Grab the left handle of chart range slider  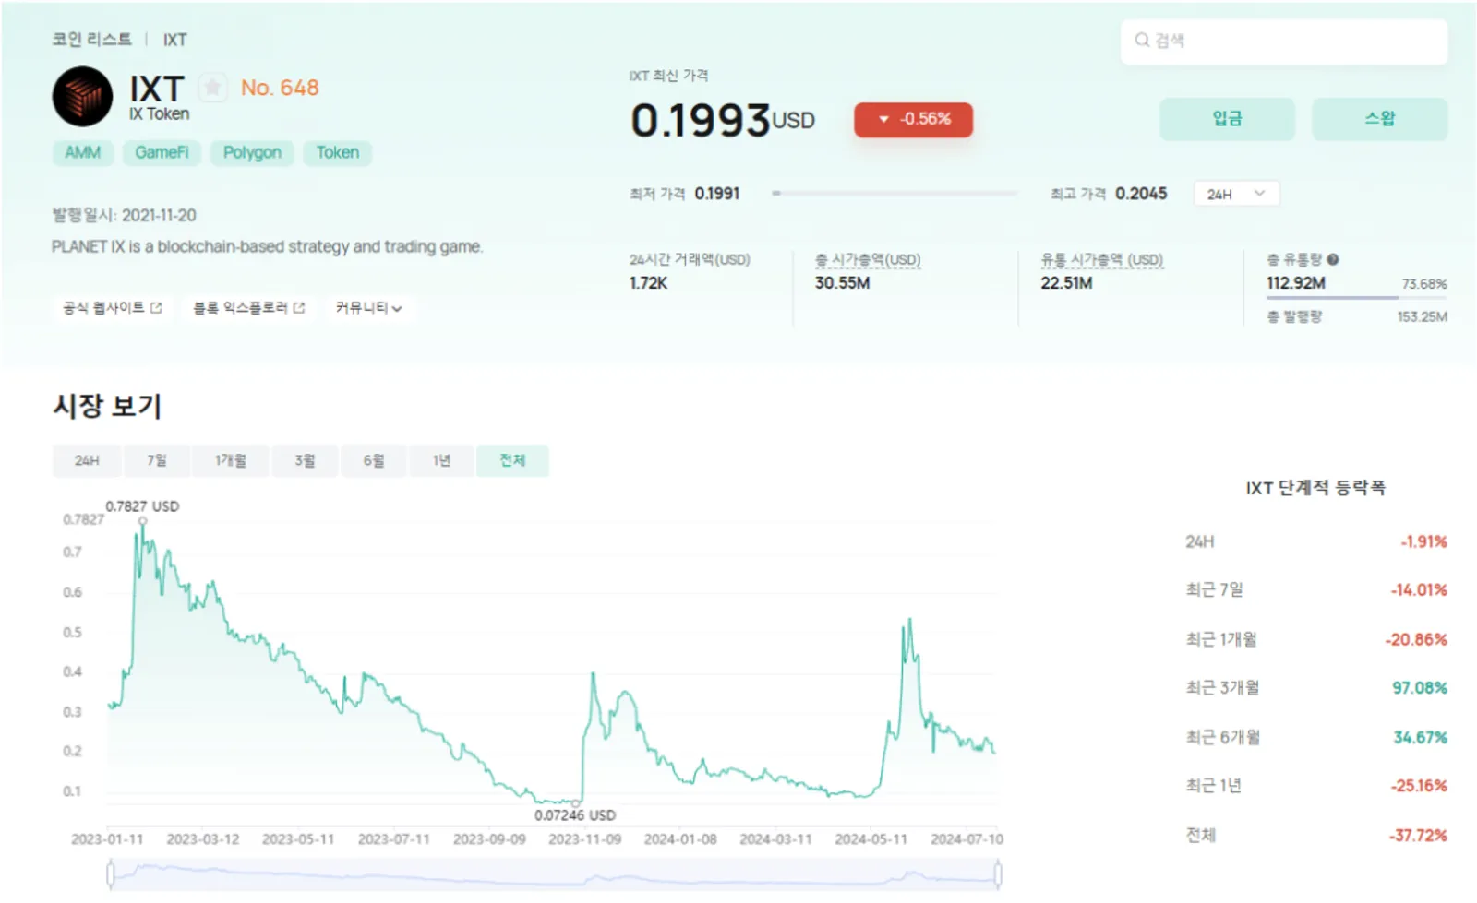[111, 873]
